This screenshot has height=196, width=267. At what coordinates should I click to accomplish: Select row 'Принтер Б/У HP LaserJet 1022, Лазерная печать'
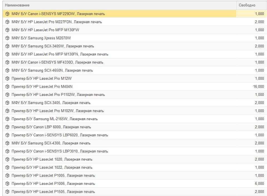135,168
